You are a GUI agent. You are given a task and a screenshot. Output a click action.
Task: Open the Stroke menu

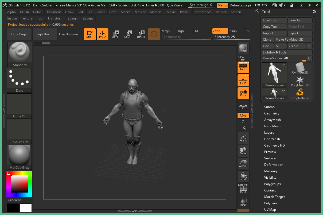coord(12,18)
